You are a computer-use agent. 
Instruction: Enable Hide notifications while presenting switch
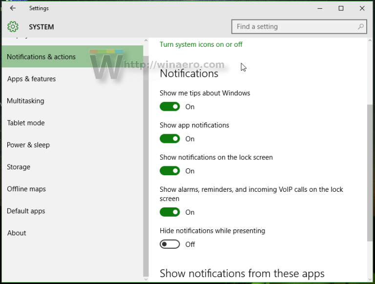pyautogui.click(x=170, y=244)
